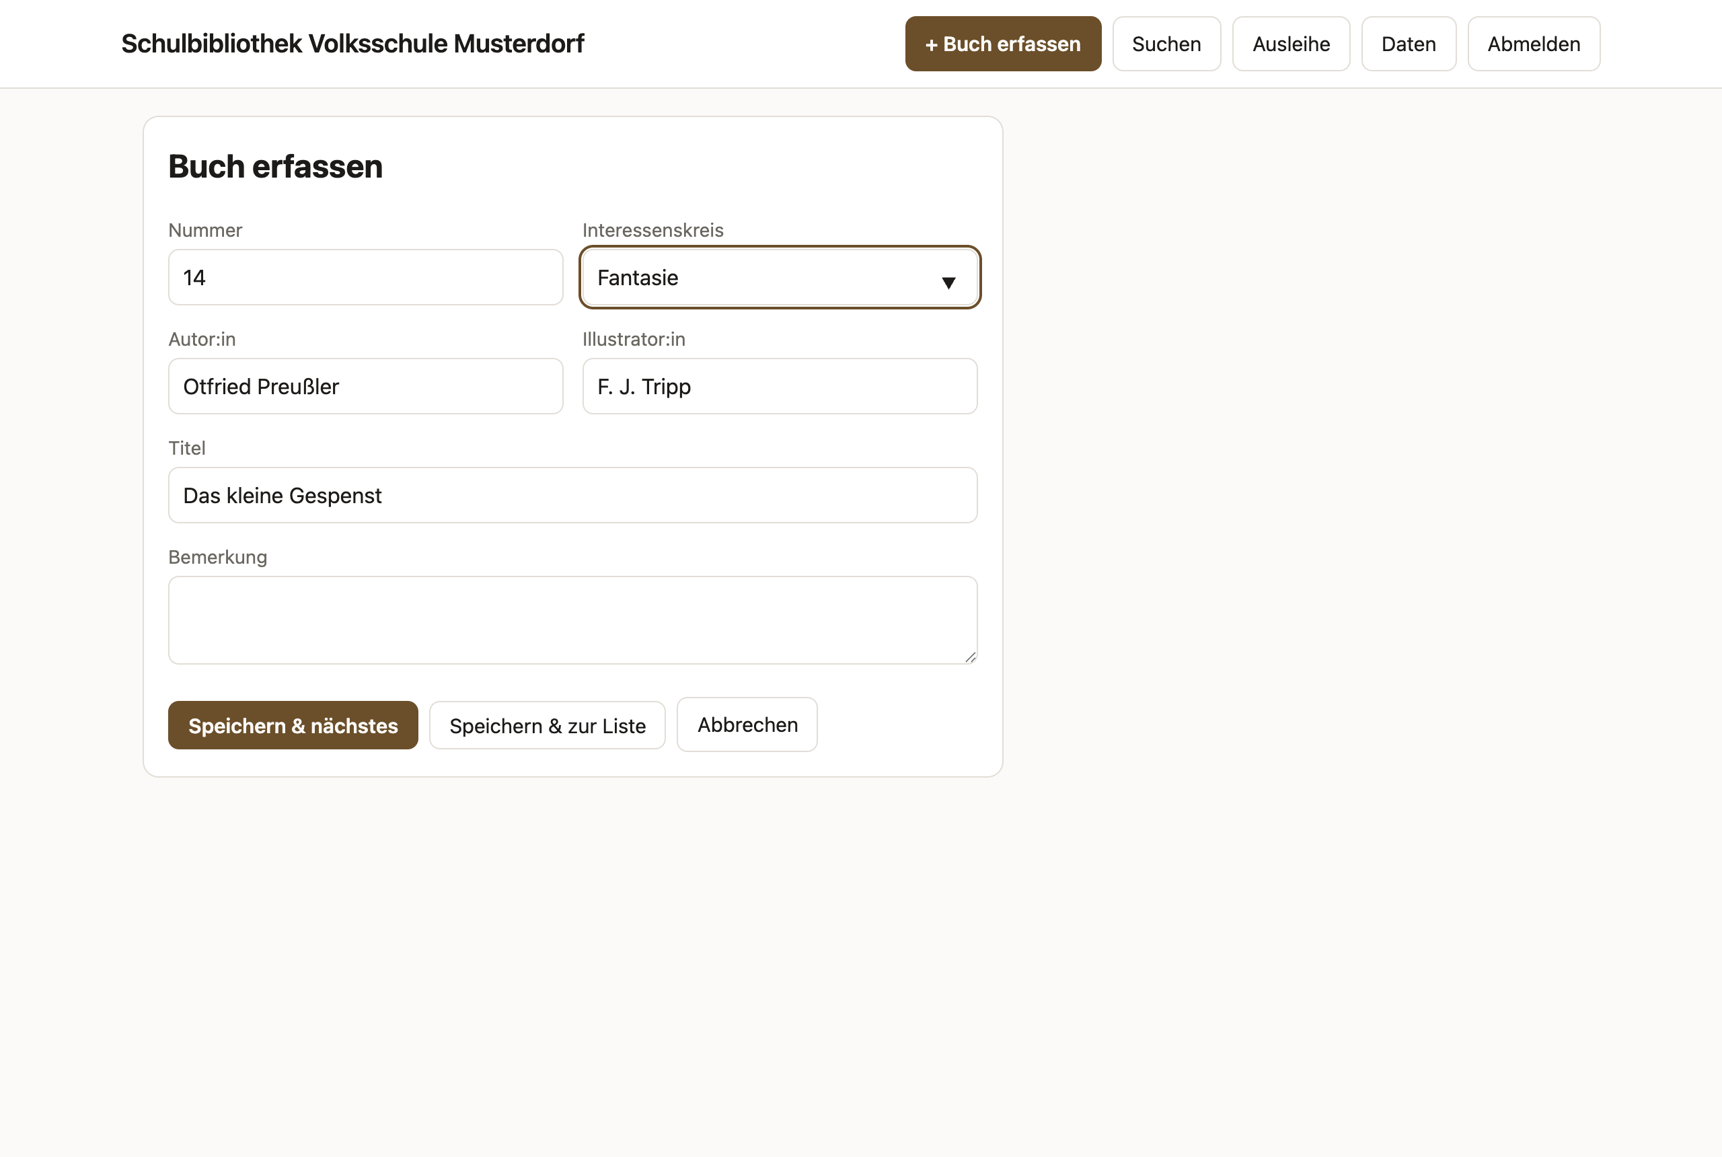This screenshot has height=1157, width=1722.
Task: Click the Schulbibliothek Volksschule Musterdorf title
Action: [352, 44]
